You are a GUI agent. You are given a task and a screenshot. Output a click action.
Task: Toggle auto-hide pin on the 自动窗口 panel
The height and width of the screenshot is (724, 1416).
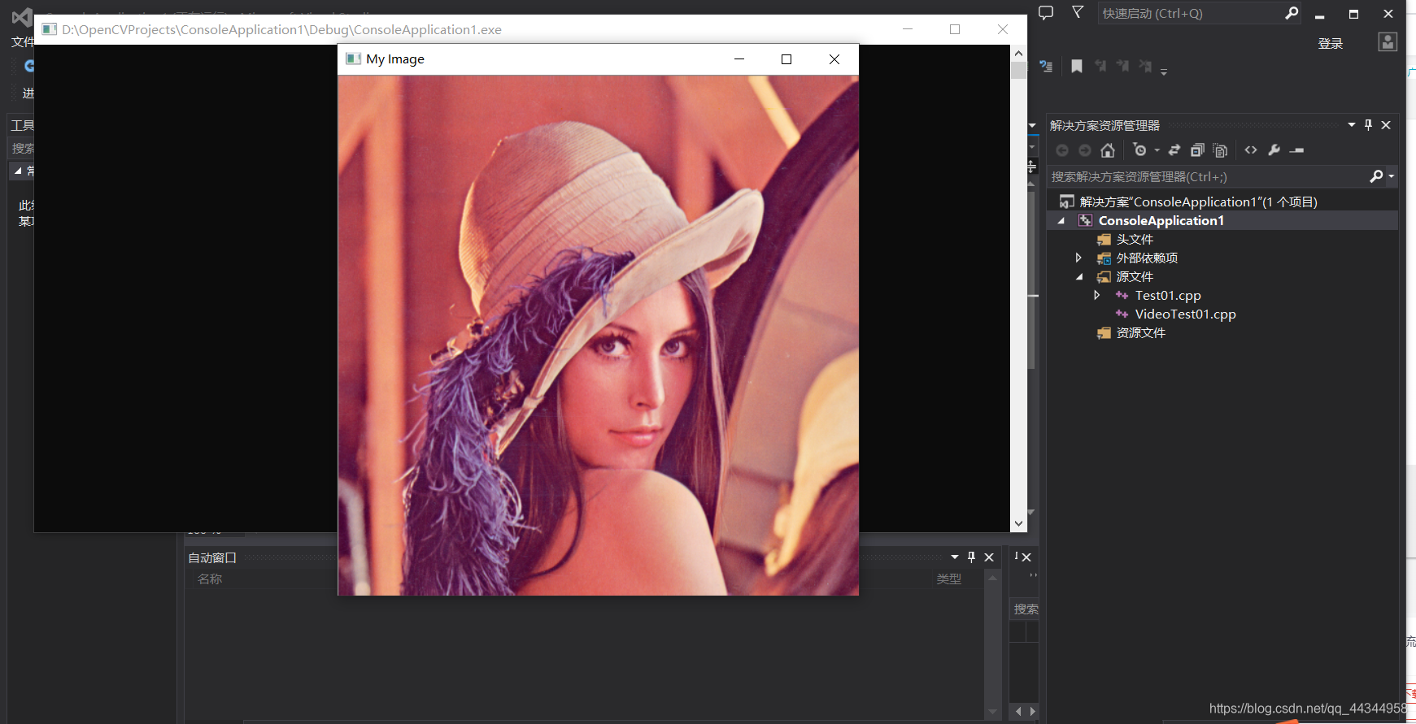[x=971, y=557]
